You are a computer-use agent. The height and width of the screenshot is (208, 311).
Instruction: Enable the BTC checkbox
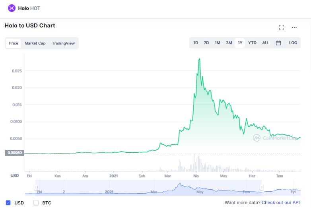click(36, 203)
